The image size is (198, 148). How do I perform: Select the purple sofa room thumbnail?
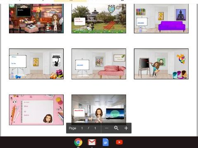pos(161,18)
